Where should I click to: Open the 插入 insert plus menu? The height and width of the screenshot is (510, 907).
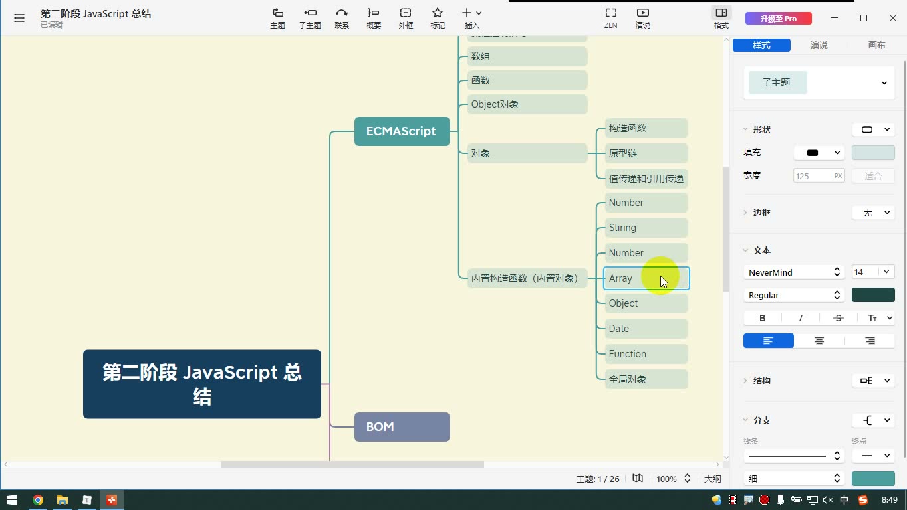(x=471, y=18)
